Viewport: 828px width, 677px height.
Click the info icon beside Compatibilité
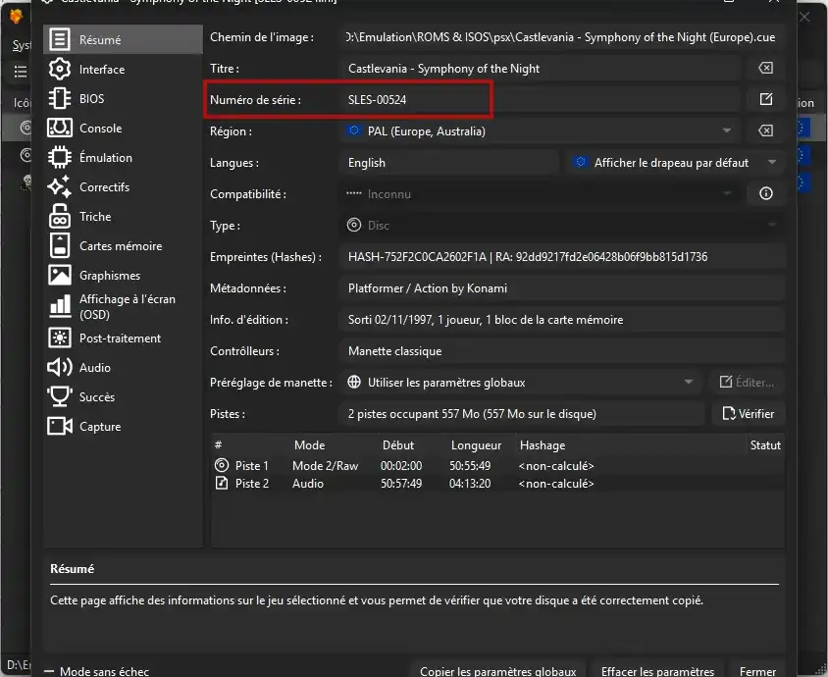pyautogui.click(x=765, y=194)
